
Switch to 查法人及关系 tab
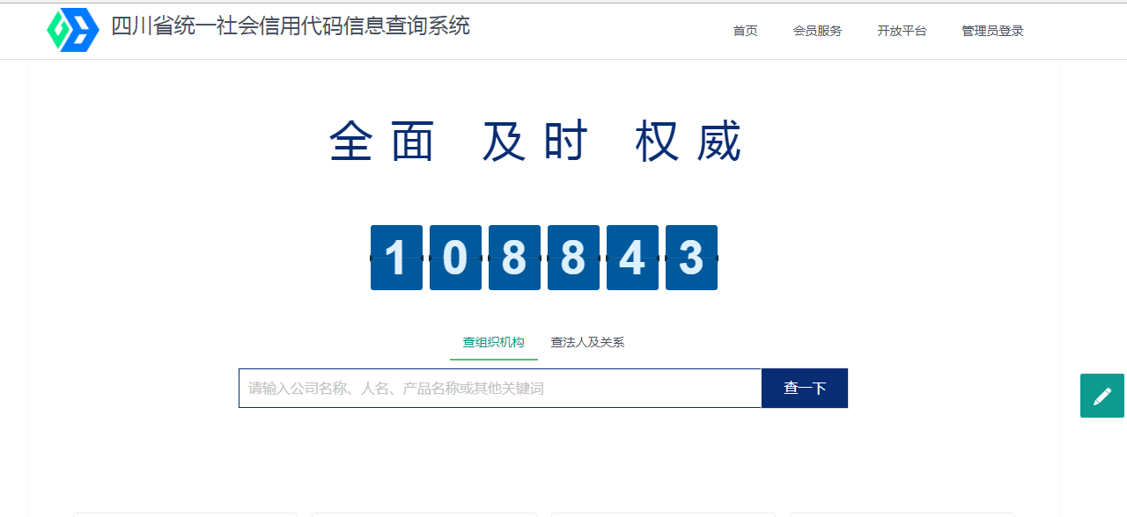[x=587, y=342]
